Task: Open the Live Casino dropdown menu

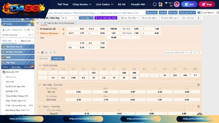Action: (x=105, y=4)
